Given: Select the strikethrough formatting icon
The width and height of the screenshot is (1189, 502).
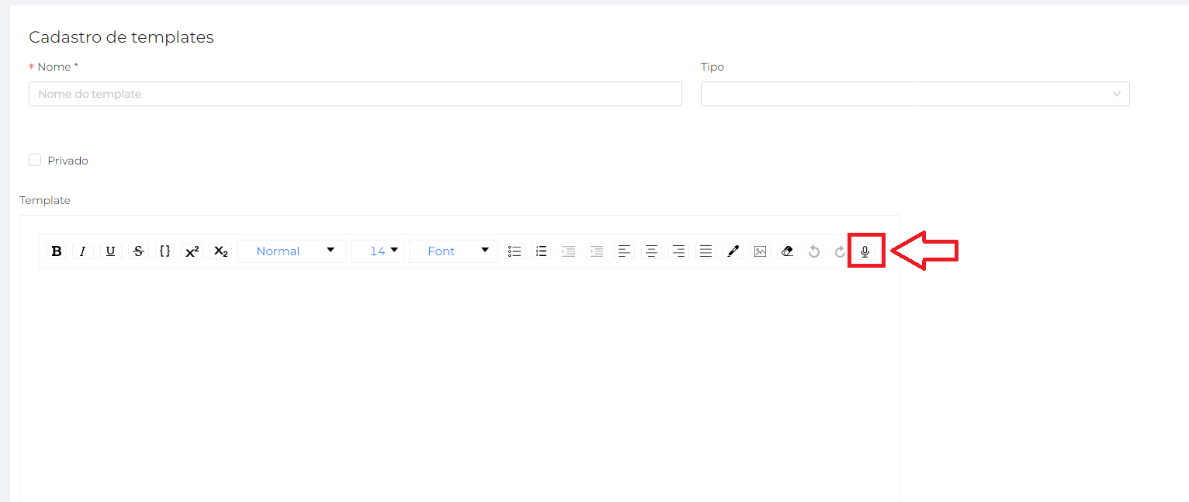Looking at the screenshot, I should pos(138,251).
